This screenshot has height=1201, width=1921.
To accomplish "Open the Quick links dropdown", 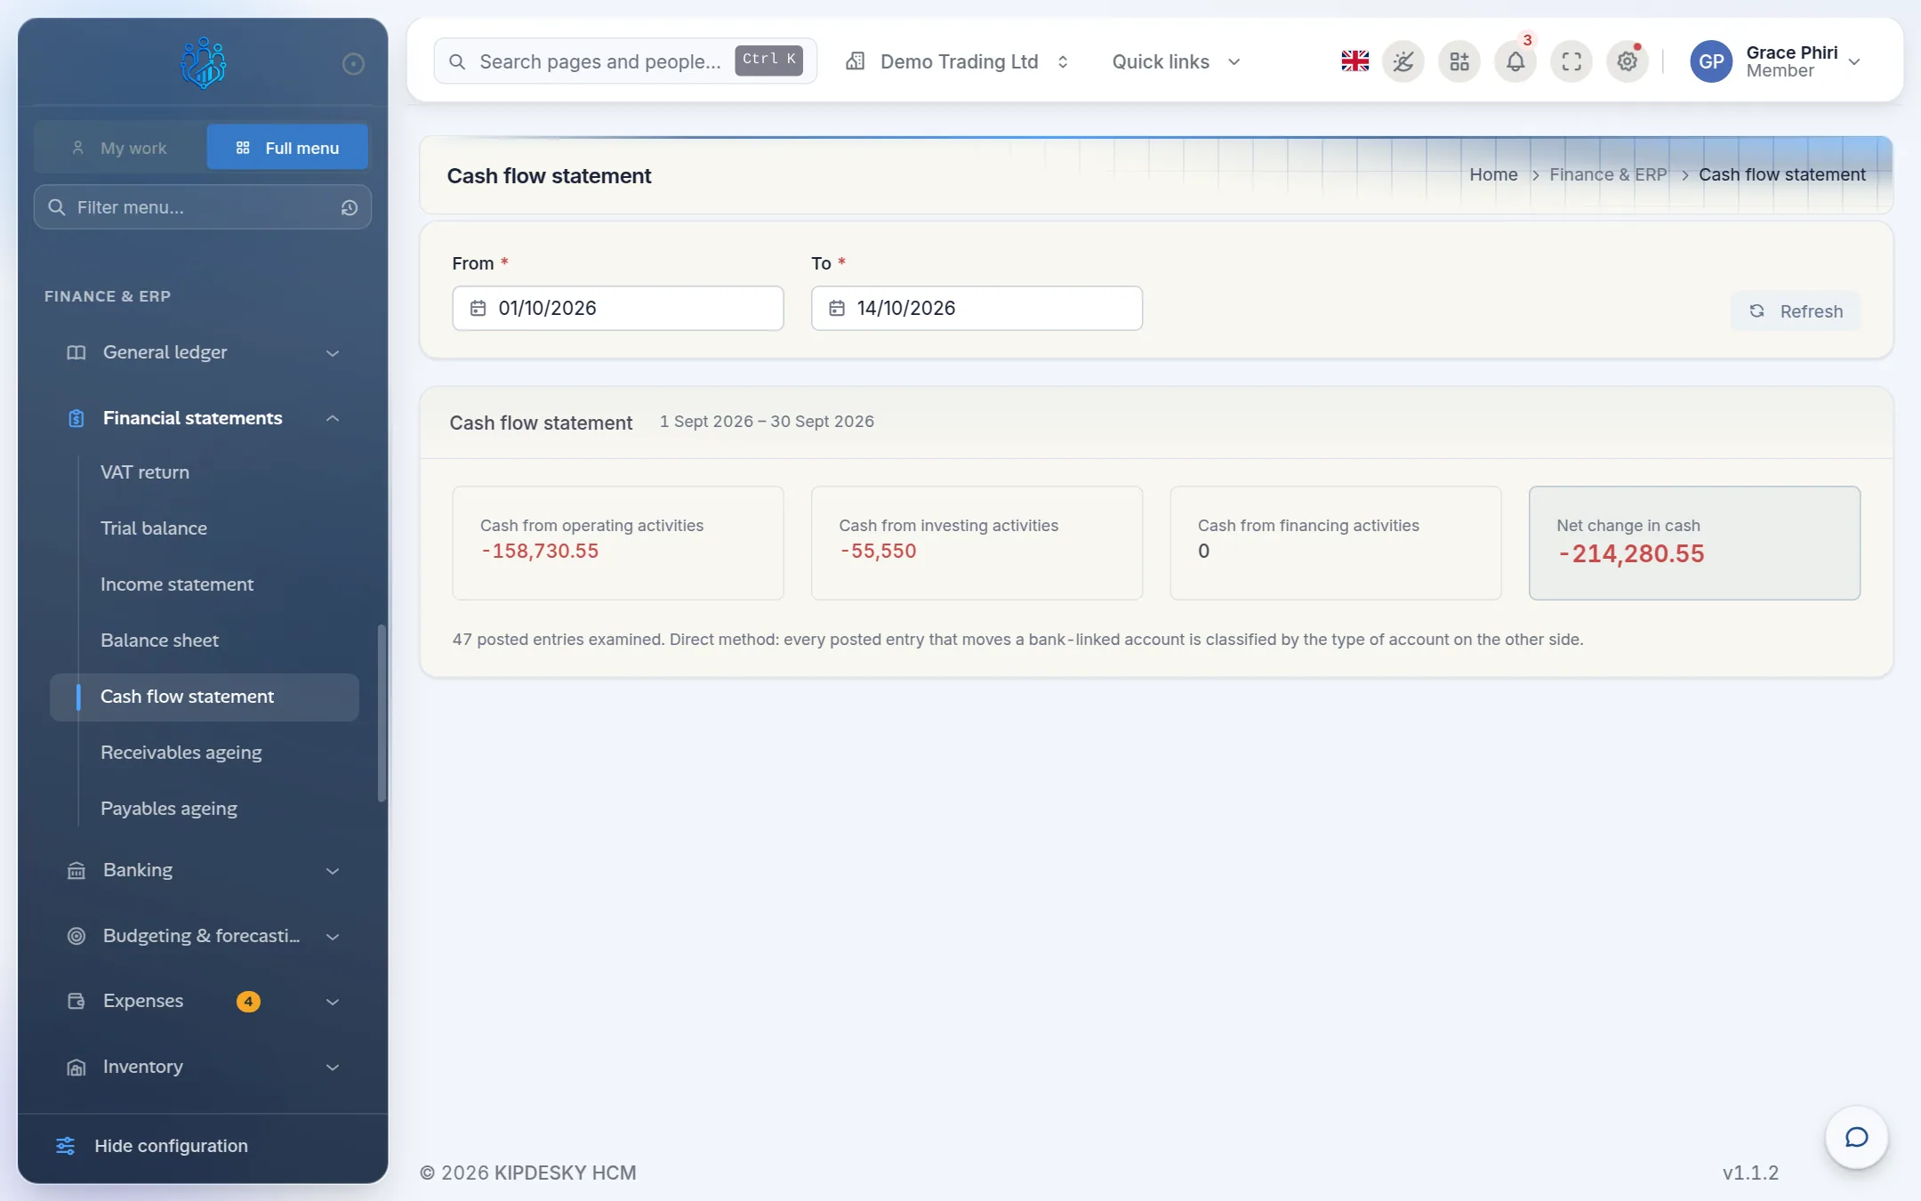I will pos(1176,61).
